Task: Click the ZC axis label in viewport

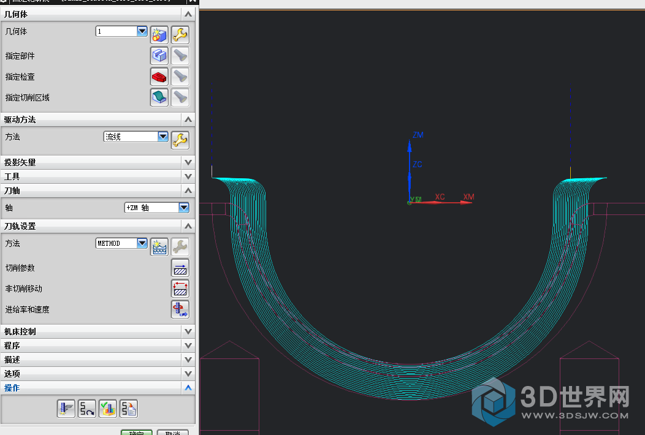Action: point(417,164)
